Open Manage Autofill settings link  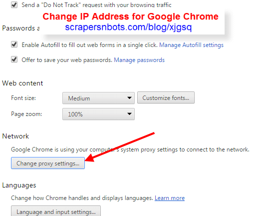pos(191,45)
